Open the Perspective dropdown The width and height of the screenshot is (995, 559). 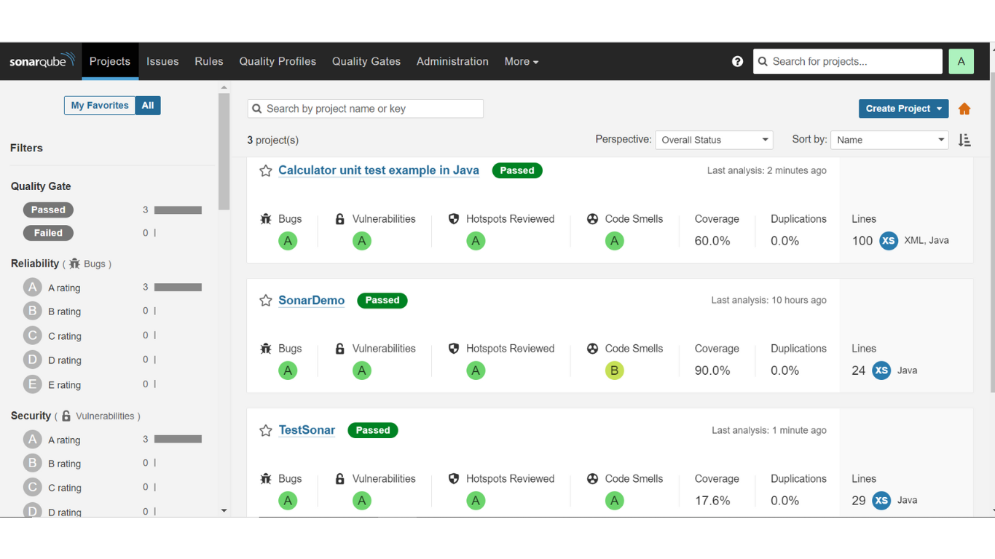713,140
